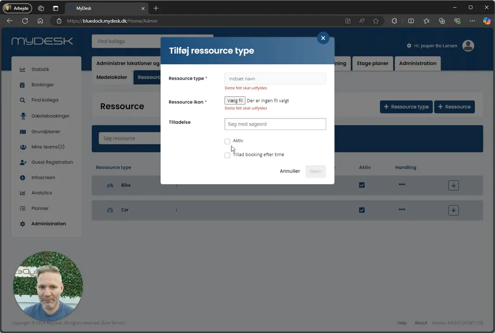Expand the Bike row with arrow
Viewport: 495px width, 333px height.
click(x=453, y=185)
